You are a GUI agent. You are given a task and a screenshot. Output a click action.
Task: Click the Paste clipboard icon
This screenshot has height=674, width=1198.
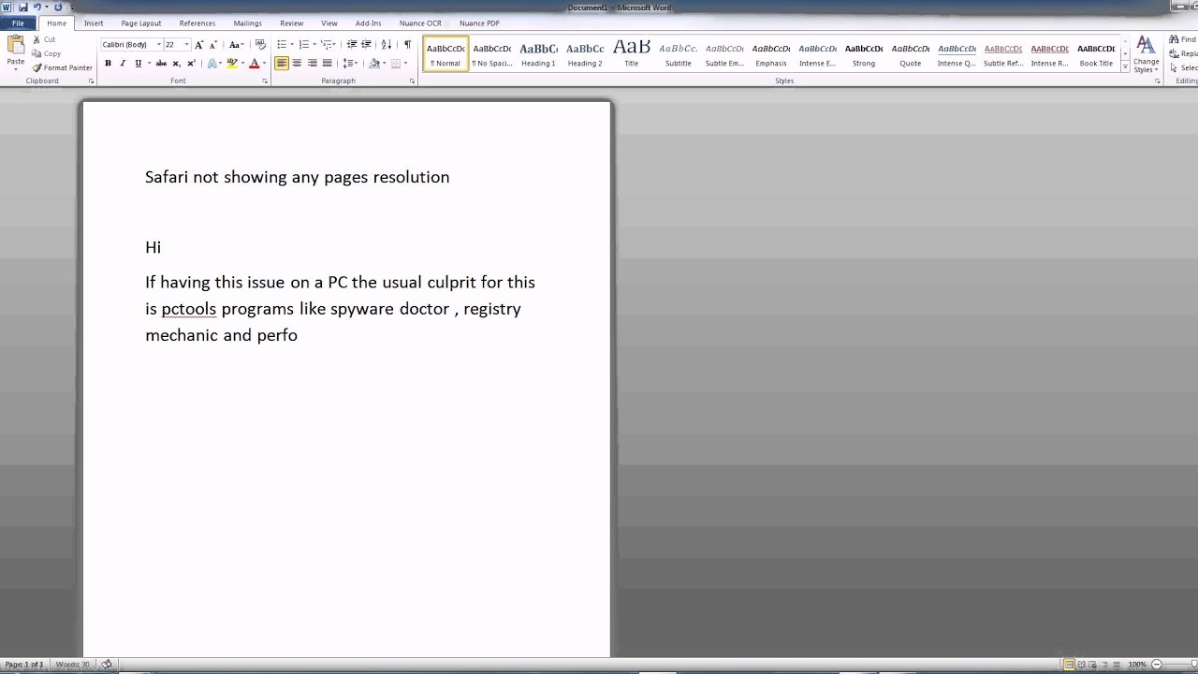pyautogui.click(x=16, y=44)
